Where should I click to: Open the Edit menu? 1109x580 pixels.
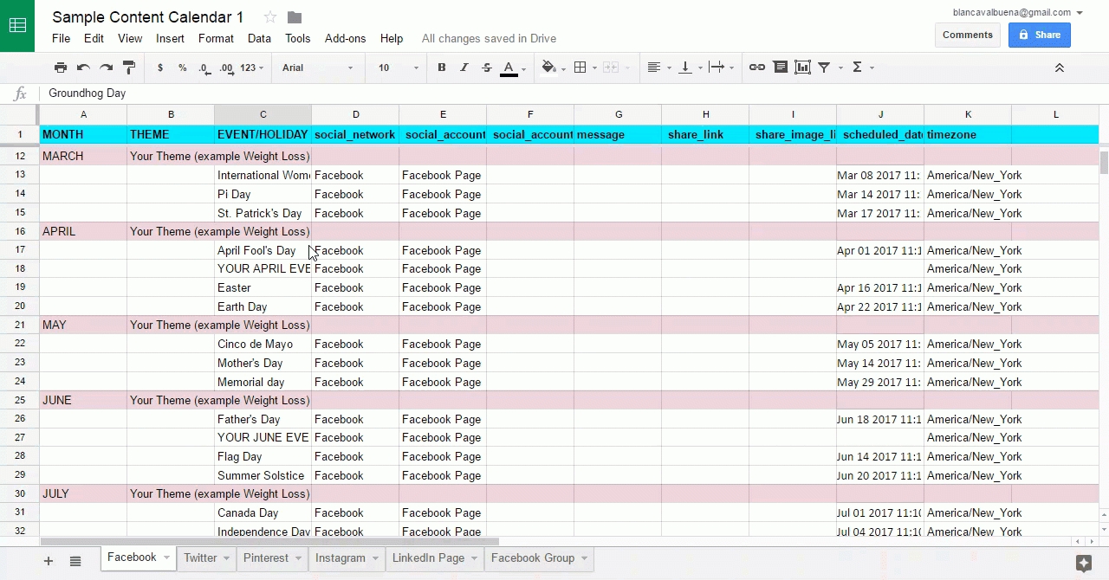(x=94, y=38)
